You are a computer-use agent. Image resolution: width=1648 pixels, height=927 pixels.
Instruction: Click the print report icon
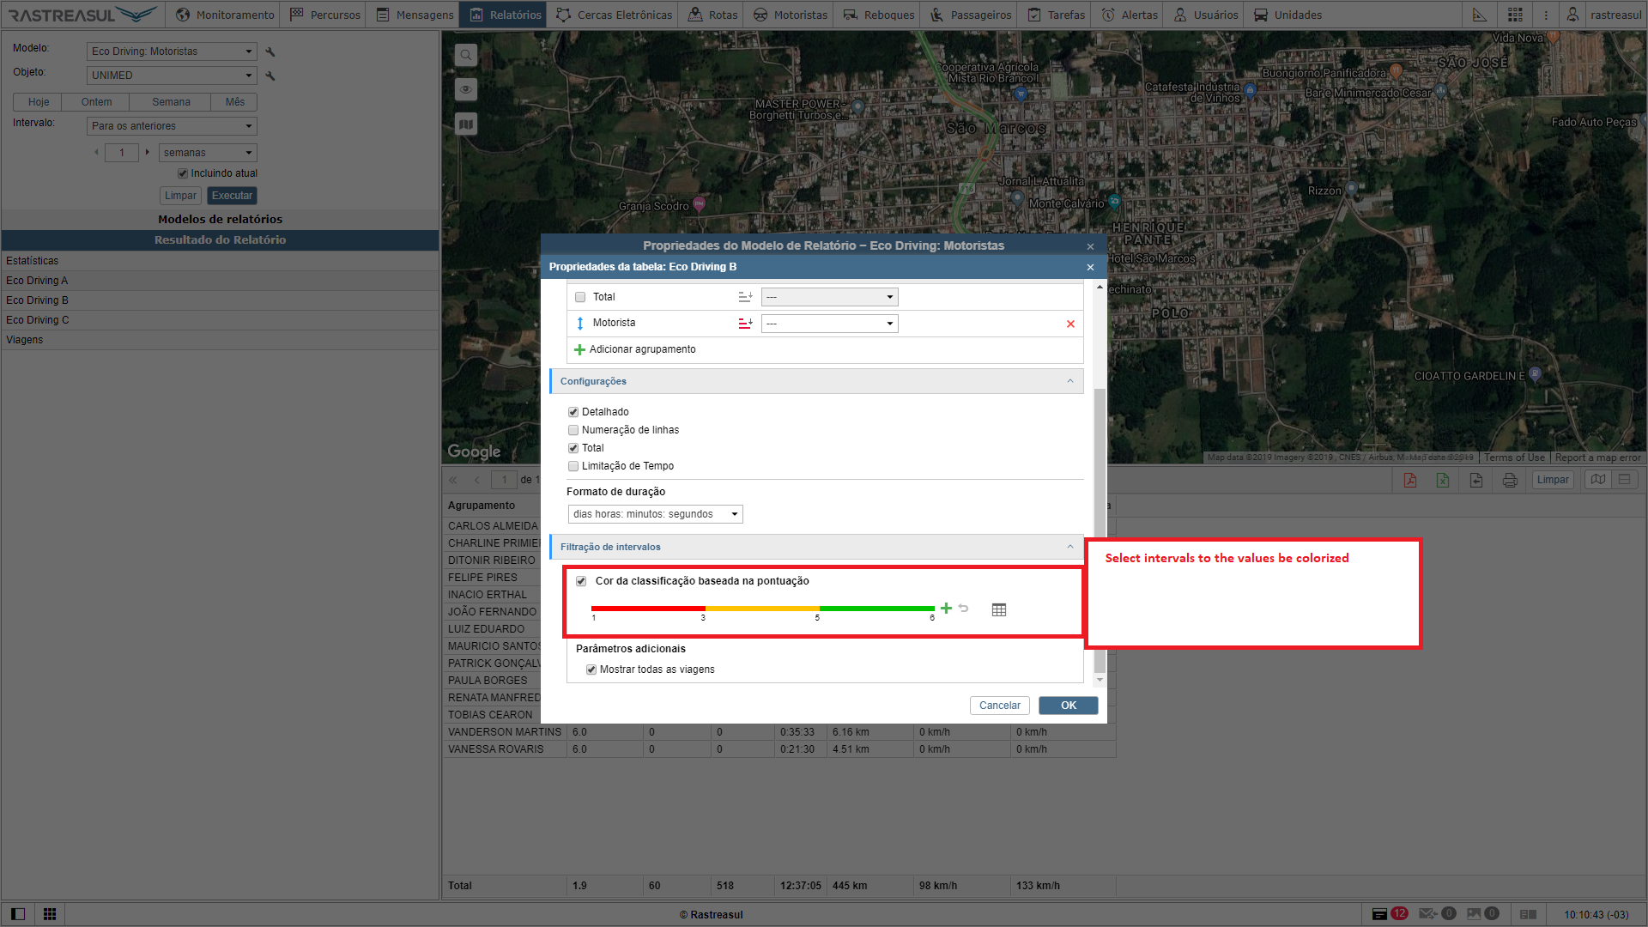(1510, 480)
